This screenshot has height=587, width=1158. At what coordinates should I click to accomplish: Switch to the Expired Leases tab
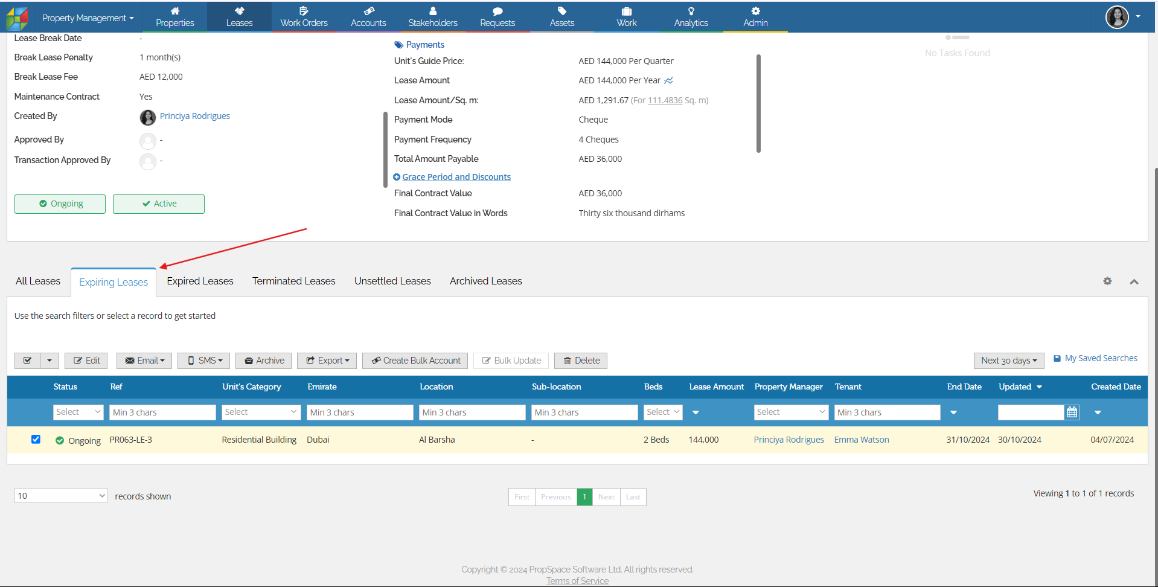200,281
